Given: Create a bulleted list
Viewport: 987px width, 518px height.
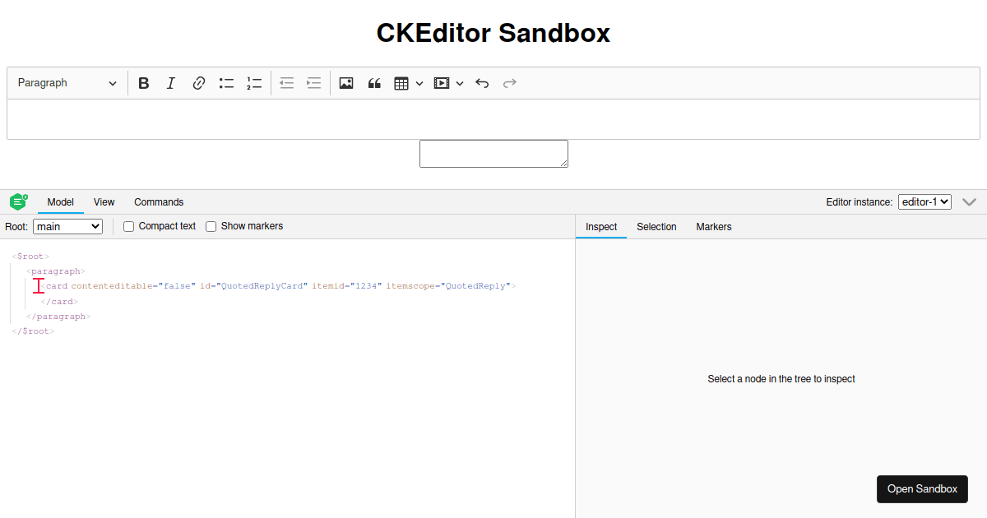Looking at the screenshot, I should (x=226, y=83).
